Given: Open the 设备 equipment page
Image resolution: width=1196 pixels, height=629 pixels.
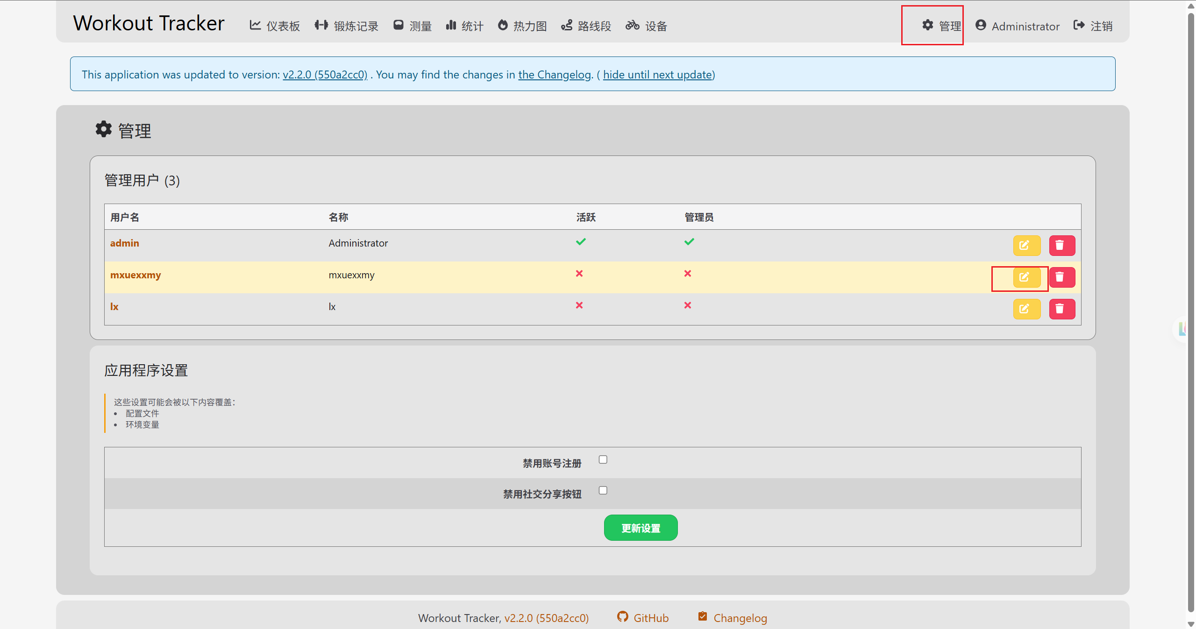Looking at the screenshot, I should 646,26.
